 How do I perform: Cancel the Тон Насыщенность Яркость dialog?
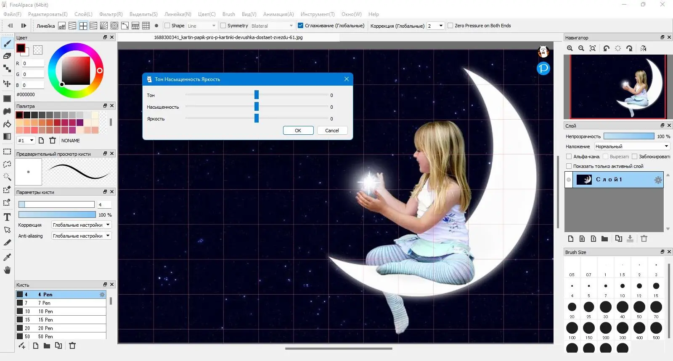pos(332,131)
